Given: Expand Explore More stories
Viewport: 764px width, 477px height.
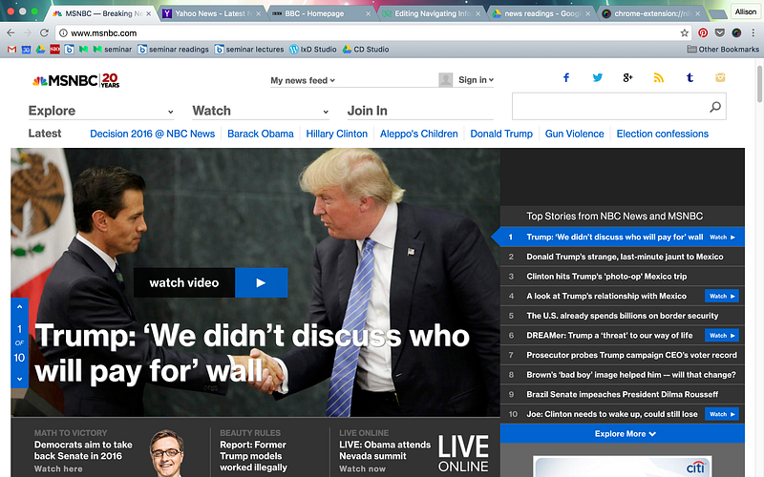Looking at the screenshot, I should tap(623, 434).
